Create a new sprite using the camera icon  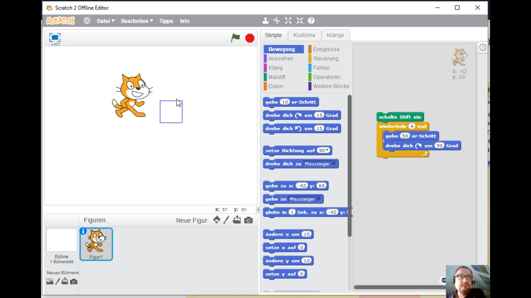pyautogui.click(x=248, y=220)
